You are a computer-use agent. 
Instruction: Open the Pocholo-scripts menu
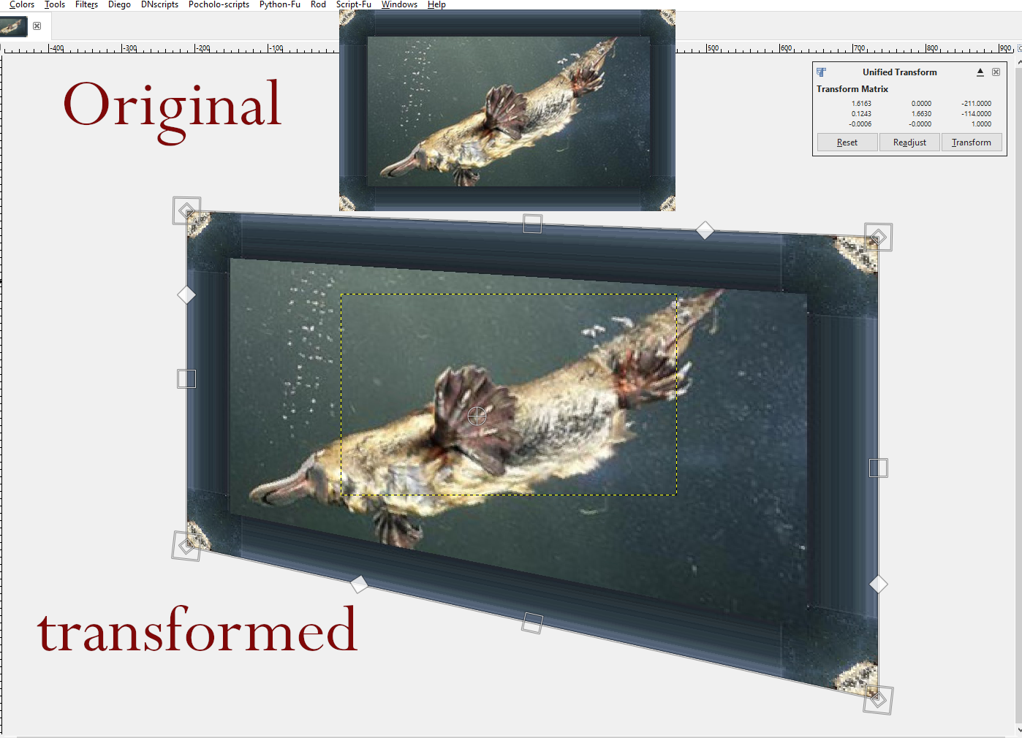tap(218, 4)
